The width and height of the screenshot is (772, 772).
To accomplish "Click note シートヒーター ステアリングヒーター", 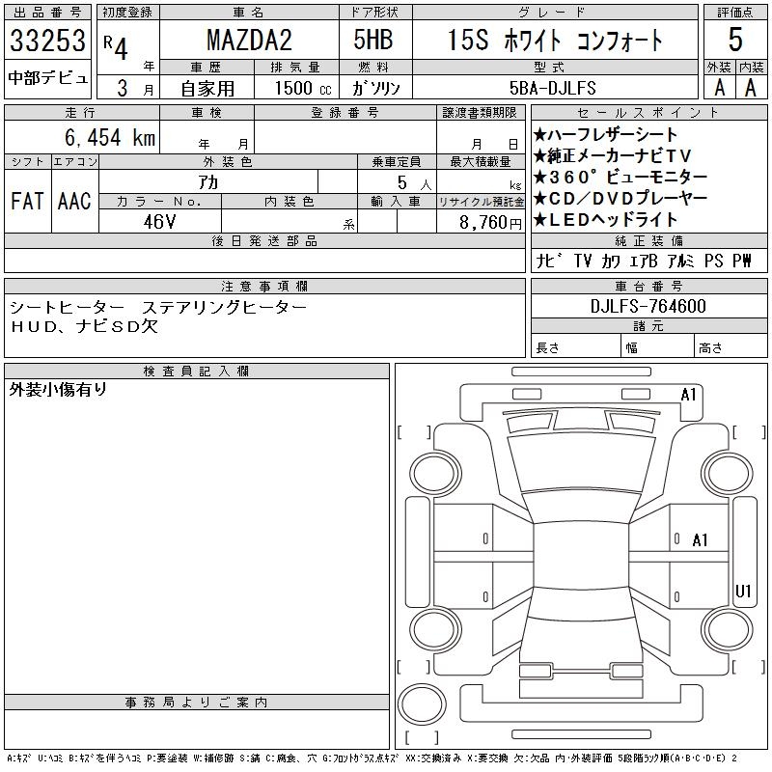I will (x=158, y=307).
